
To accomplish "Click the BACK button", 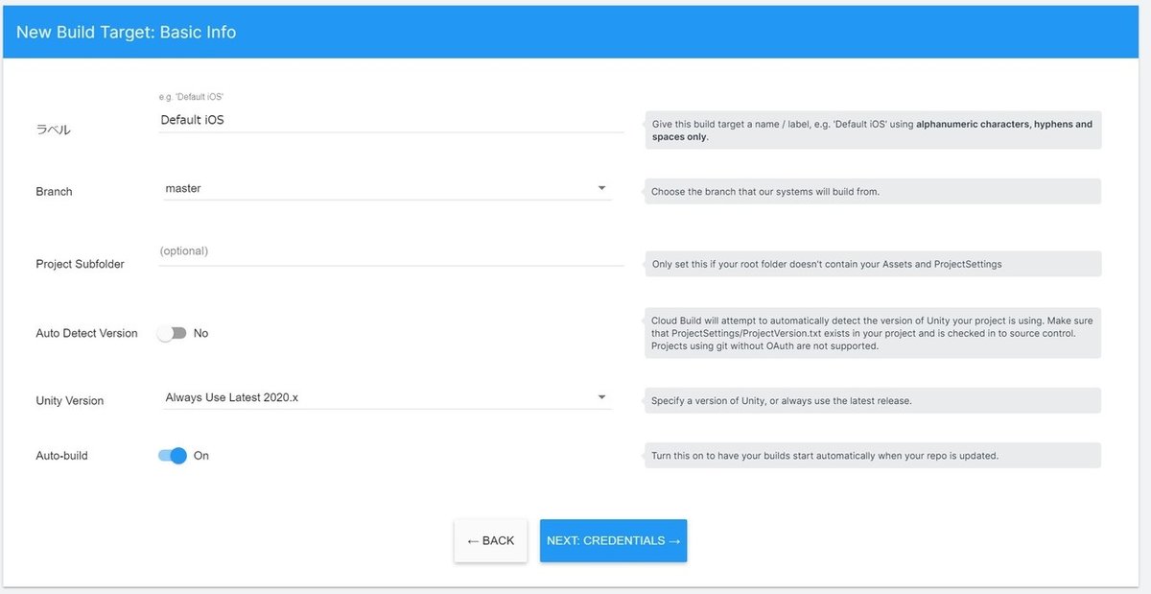I will 490,541.
